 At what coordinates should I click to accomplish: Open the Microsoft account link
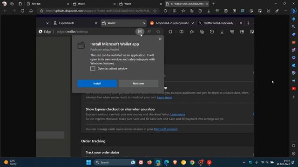pos(166,129)
